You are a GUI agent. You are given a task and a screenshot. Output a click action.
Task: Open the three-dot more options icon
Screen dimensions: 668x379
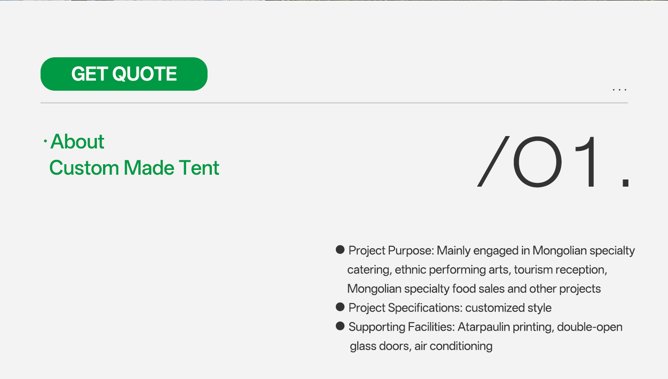(x=619, y=90)
